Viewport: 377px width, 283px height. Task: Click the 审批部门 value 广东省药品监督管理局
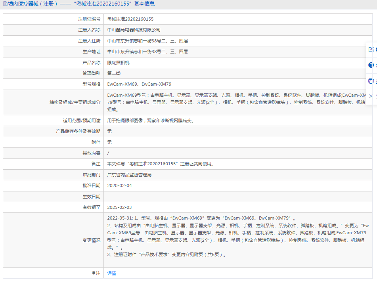129,175
